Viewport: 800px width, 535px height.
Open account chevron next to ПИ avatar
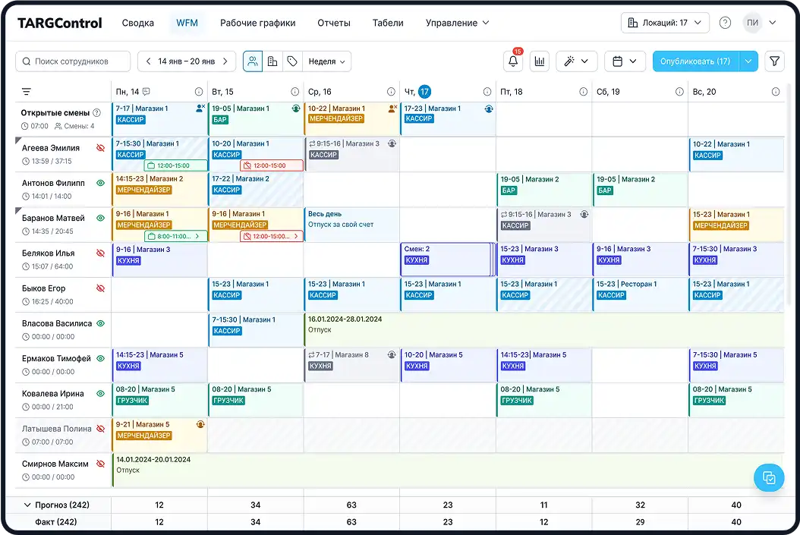pyautogui.click(x=773, y=23)
